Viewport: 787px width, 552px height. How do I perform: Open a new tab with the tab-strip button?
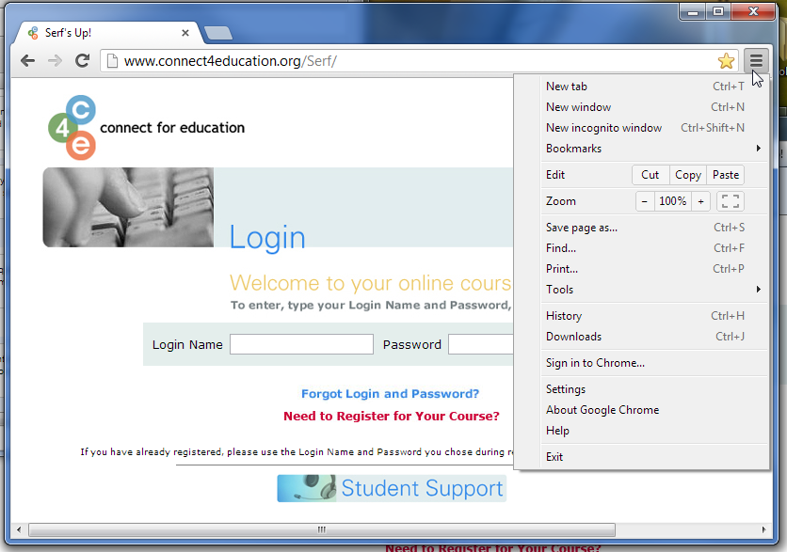(x=218, y=33)
